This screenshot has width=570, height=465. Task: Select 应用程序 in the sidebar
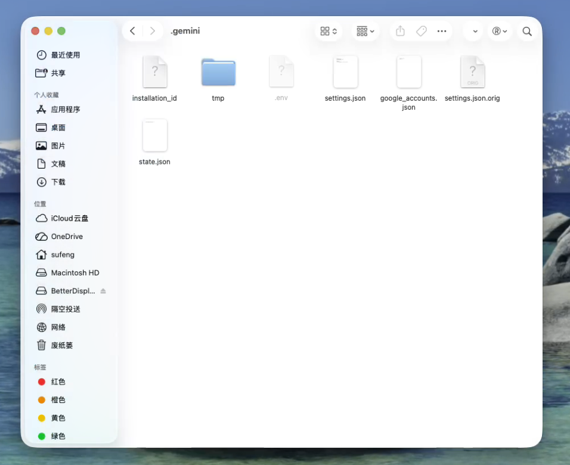click(65, 110)
